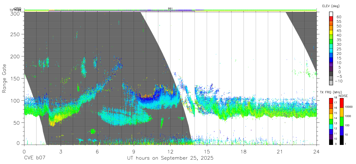Click the "ELEV (deg)" colorbar title

tap(331, 6)
